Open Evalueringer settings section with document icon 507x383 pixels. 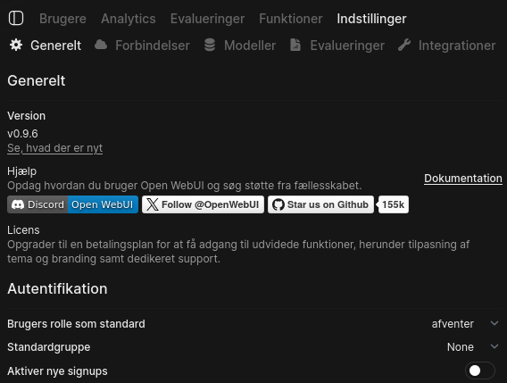tap(337, 46)
